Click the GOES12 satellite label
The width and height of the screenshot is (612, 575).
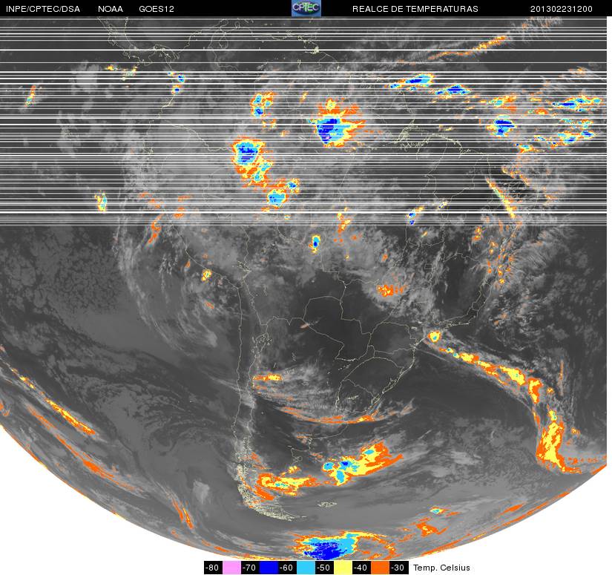tap(157, 9)
